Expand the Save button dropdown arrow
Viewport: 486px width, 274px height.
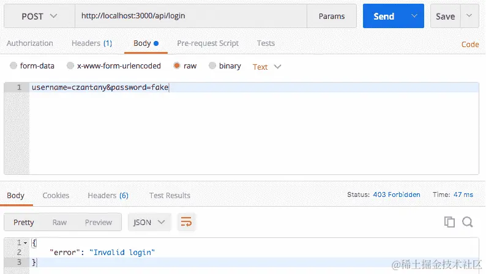click(x=469, y=15)
